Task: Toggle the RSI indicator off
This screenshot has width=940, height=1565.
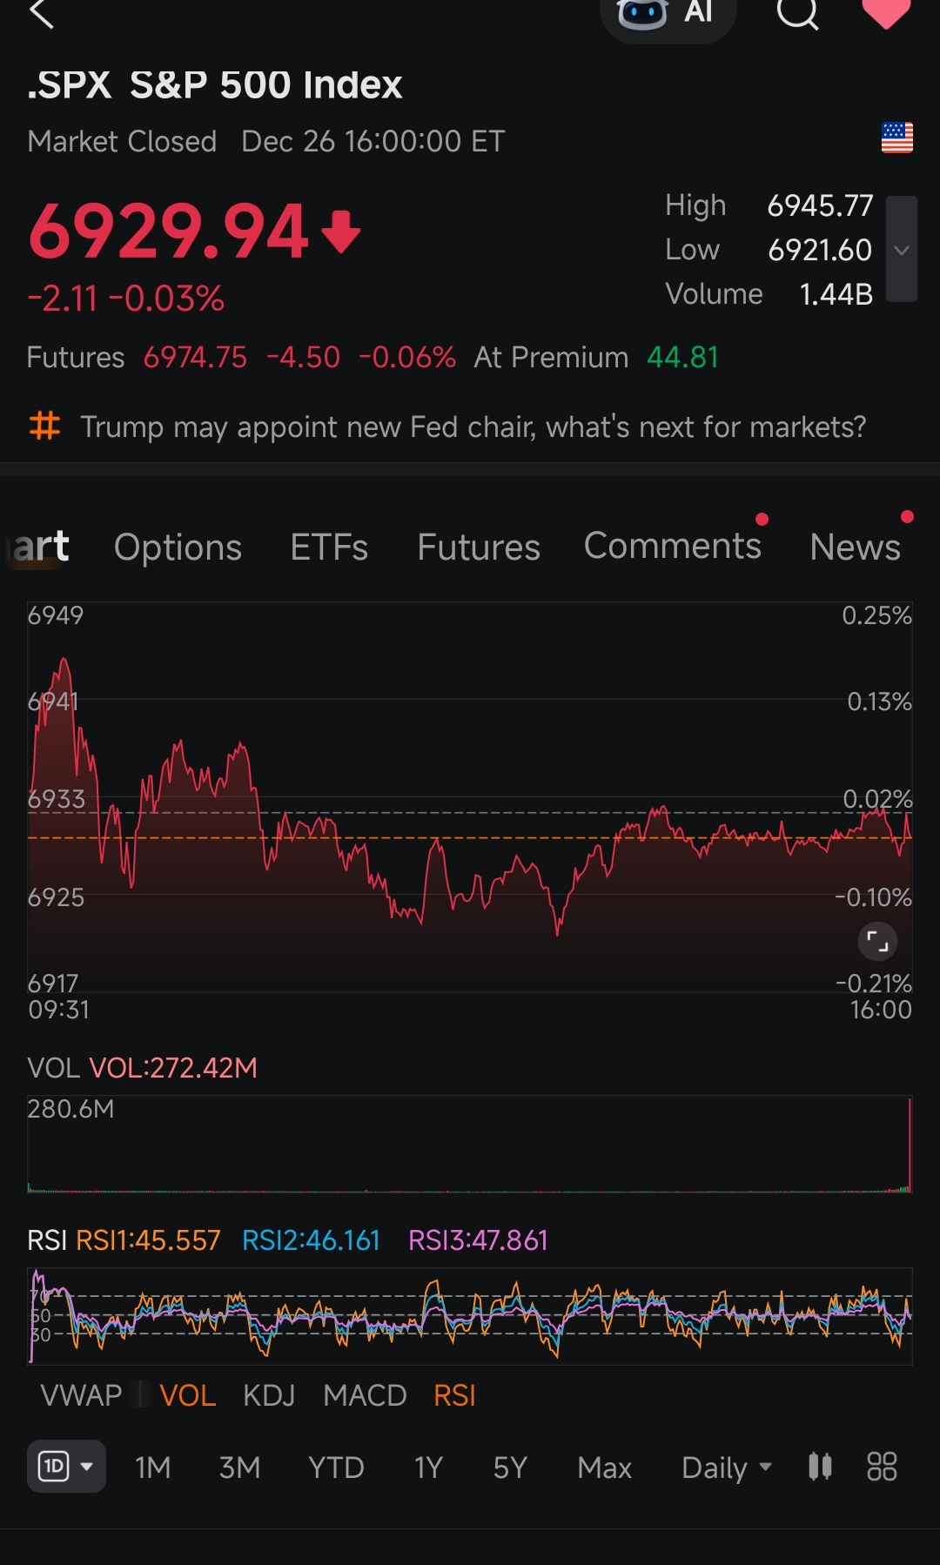Action: pyautogui.click(x=454, y=1395)
